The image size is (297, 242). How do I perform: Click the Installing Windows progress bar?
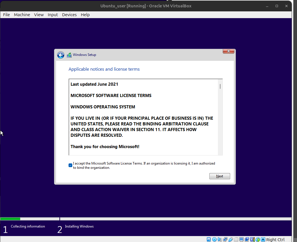pos(176,219)
